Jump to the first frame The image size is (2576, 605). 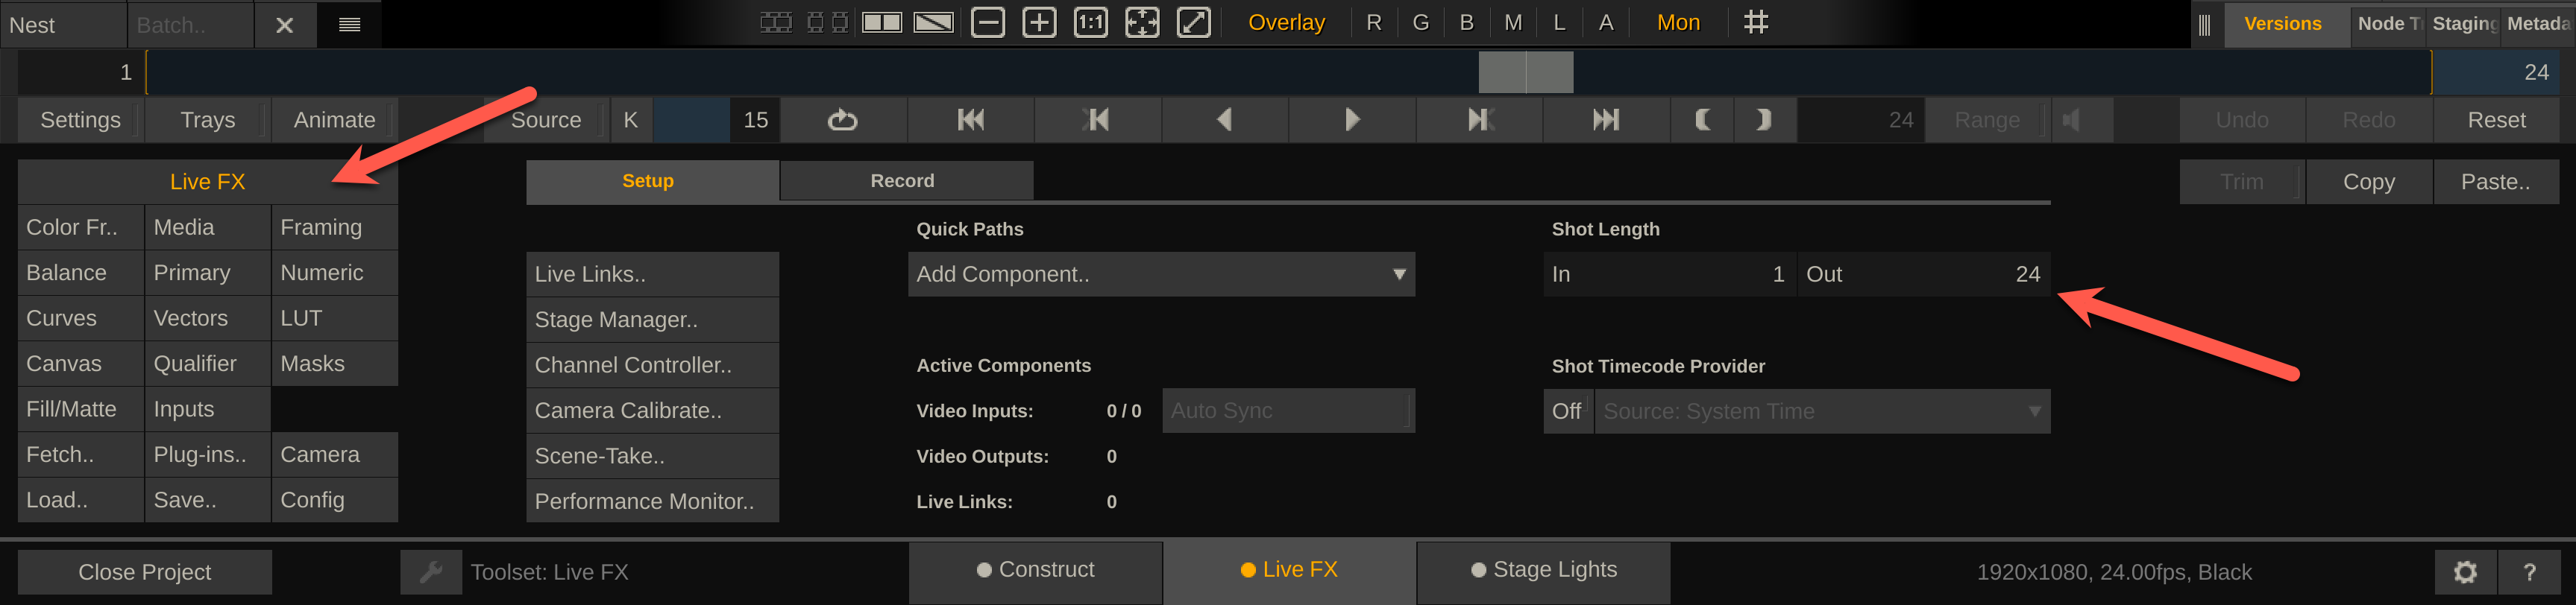970,120
